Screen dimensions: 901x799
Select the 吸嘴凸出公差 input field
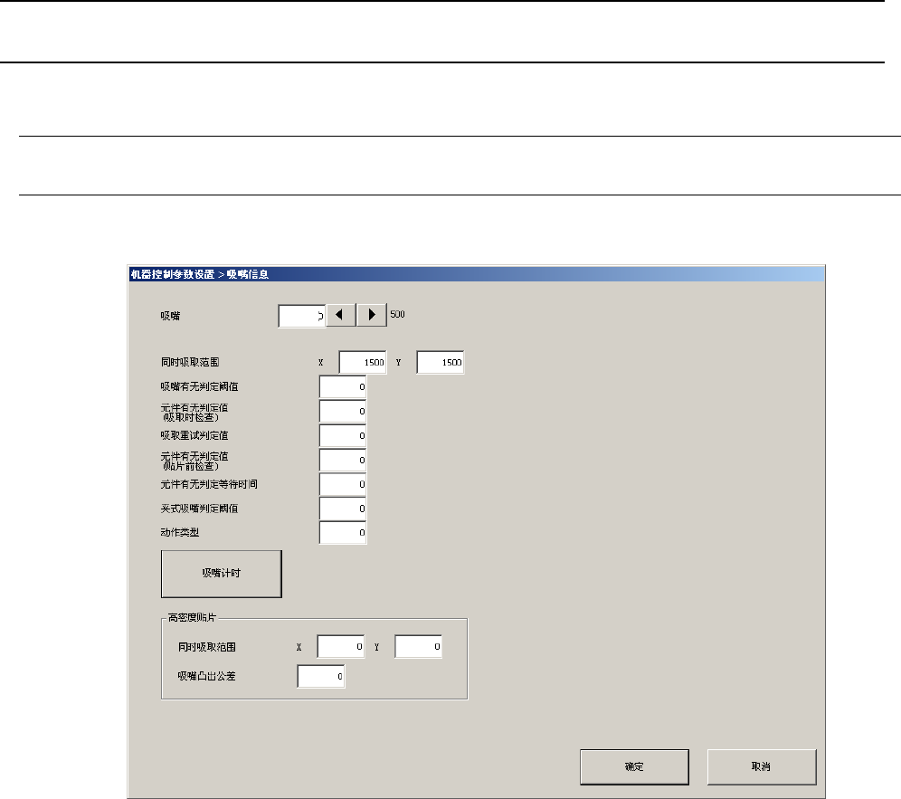click(x=321, y=676)
